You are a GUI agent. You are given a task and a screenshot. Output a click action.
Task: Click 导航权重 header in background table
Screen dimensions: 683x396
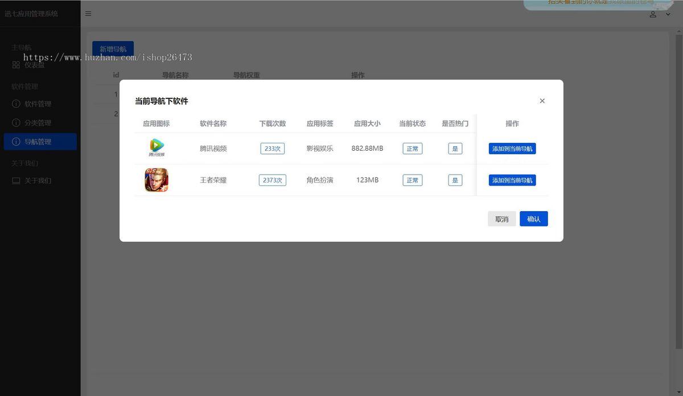[246, 75]
